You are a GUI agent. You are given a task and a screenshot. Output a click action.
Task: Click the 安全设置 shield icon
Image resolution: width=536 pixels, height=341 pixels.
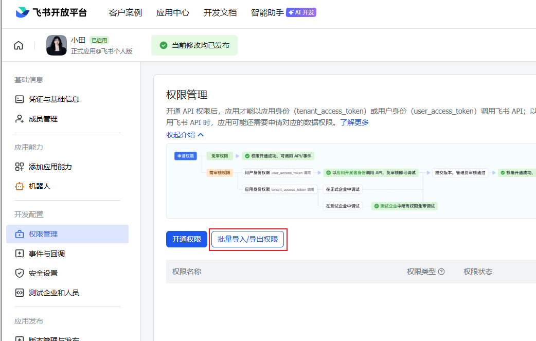[20, 273]
